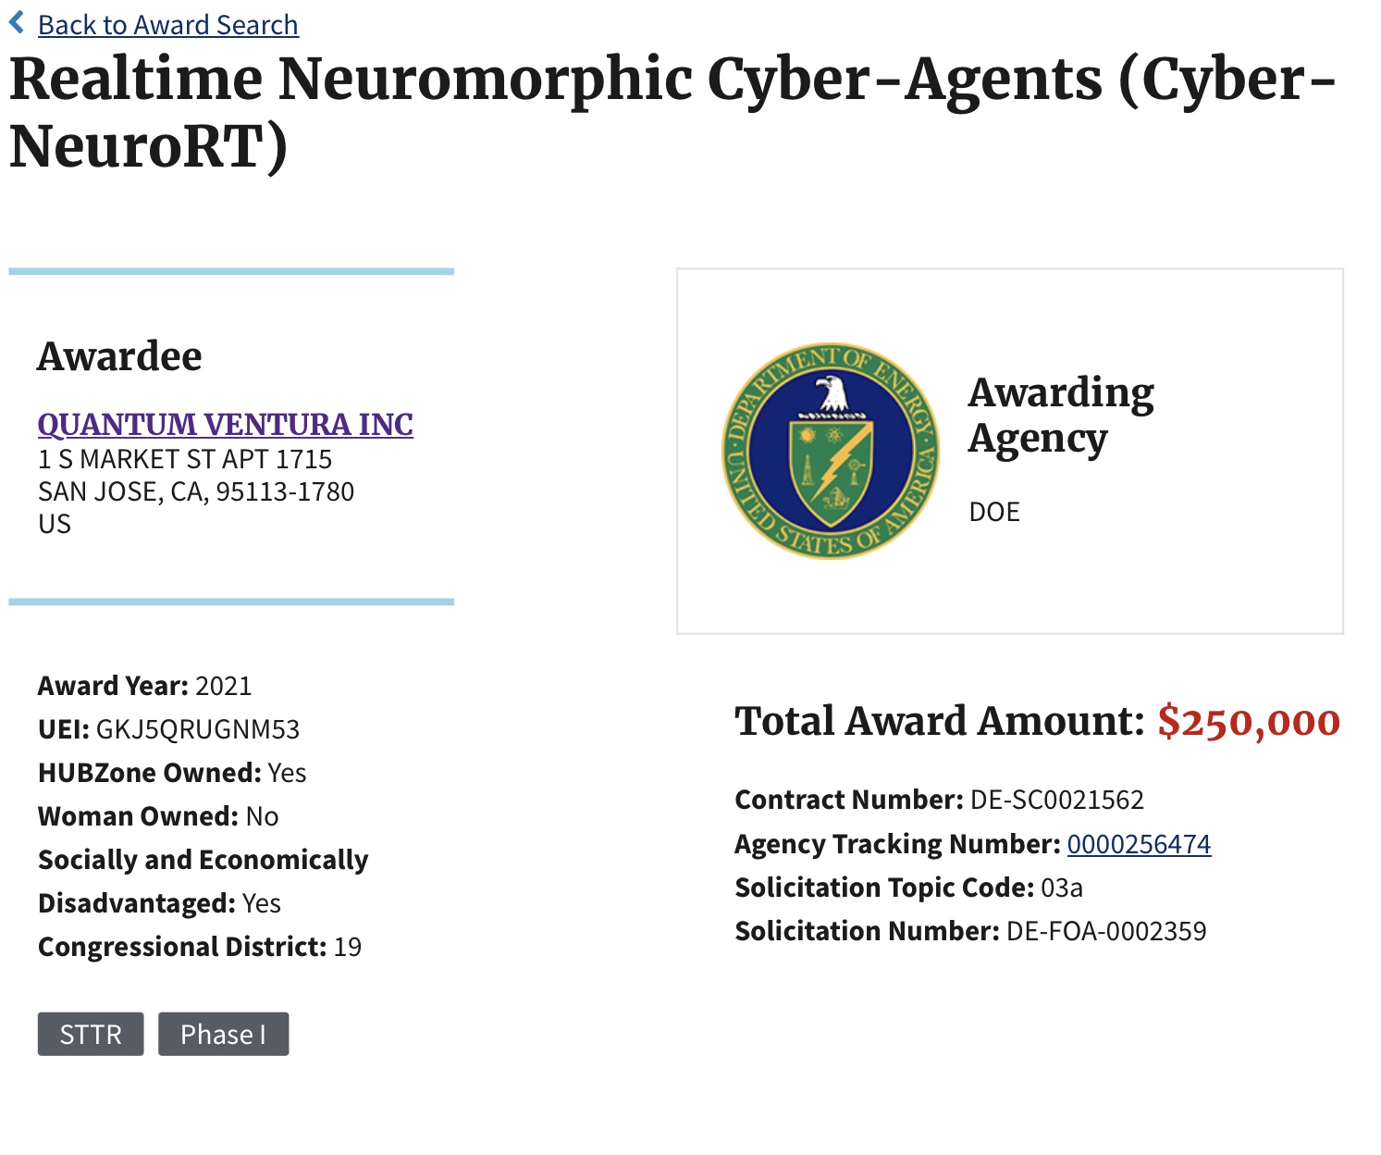Click the UEI value GKJ5QRUGNM53
Image resolution: width=1381 pixels, height=1155 pixels.
point(198,729)
